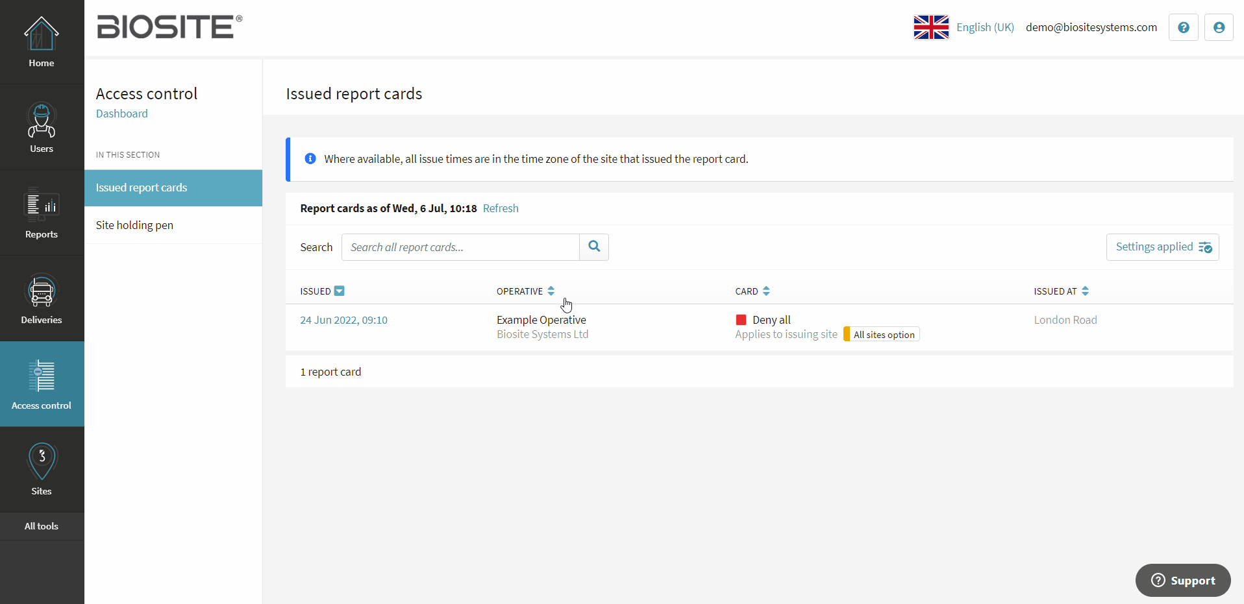Click inside the report cards search field
The height and width of the screenshot is (604, 1244).
(x=460, y=247)
